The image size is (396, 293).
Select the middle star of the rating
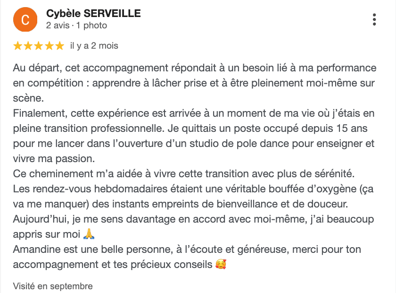pos(39,46)
